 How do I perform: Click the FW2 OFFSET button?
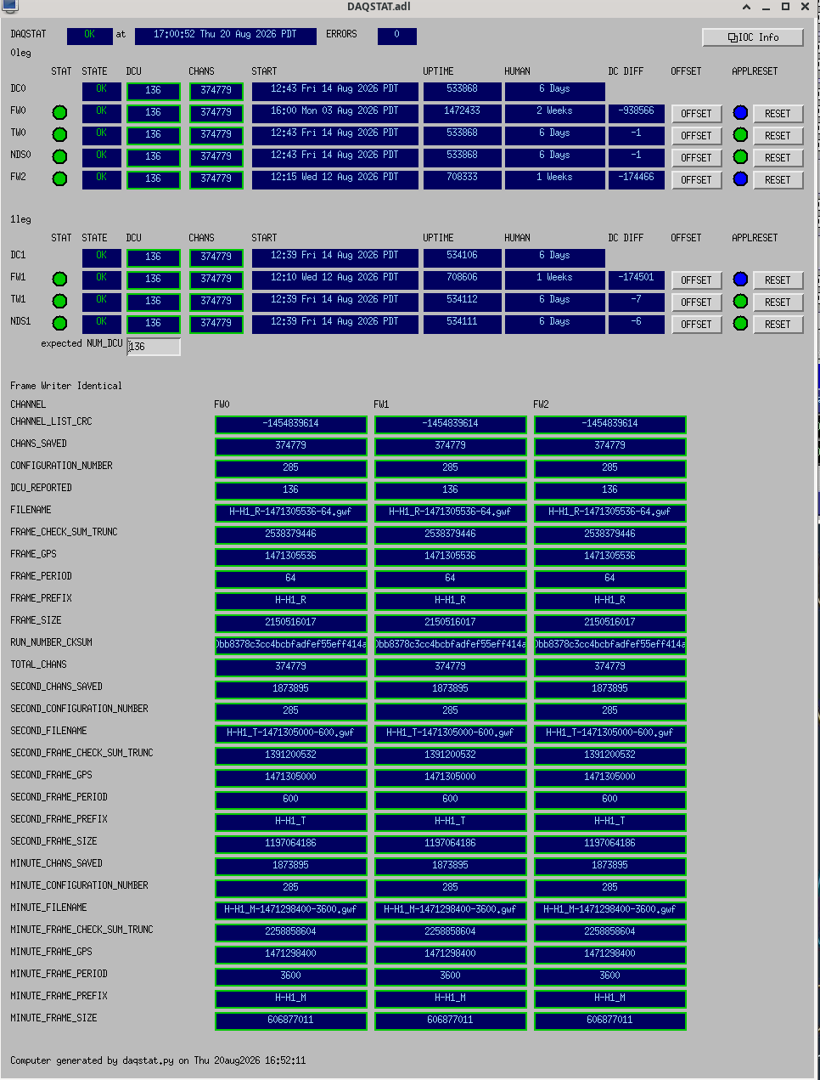click(696, 180)
